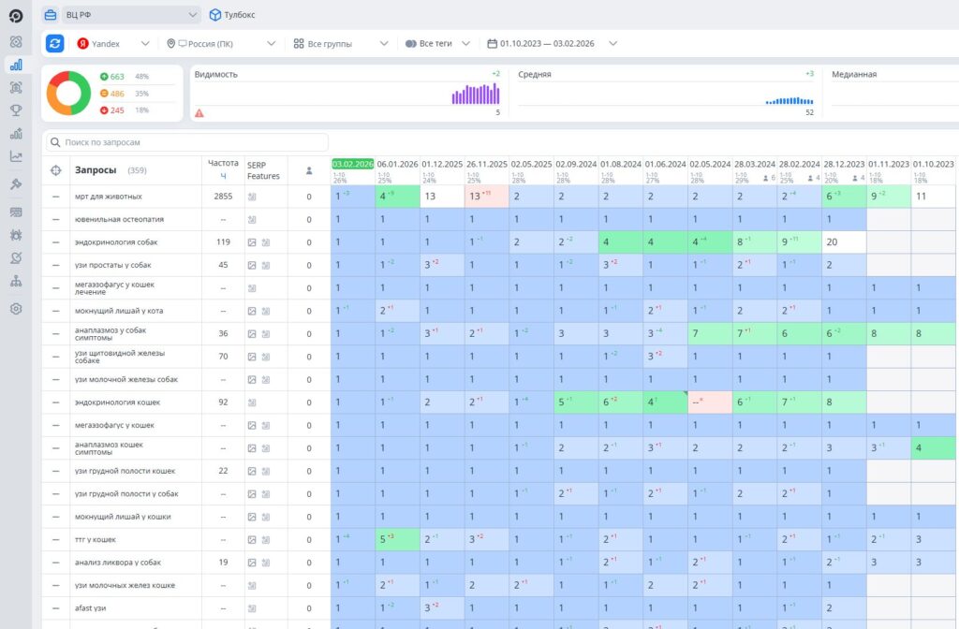Click the donut chart of position distribution
The width and height of the screenshot is (959, 629).
pos(68,93)
